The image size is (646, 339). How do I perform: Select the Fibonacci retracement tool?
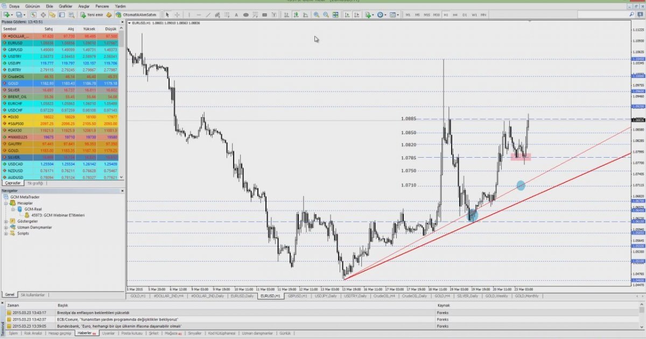coord(227,15)
